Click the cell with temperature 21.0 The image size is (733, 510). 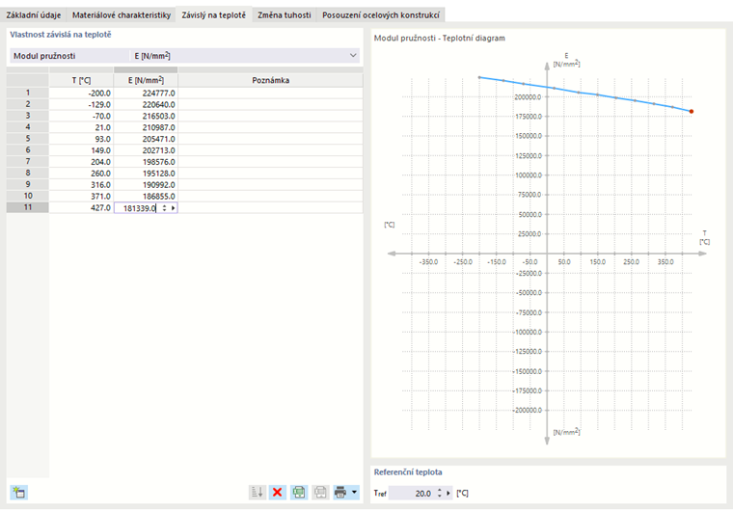[81, 127]
